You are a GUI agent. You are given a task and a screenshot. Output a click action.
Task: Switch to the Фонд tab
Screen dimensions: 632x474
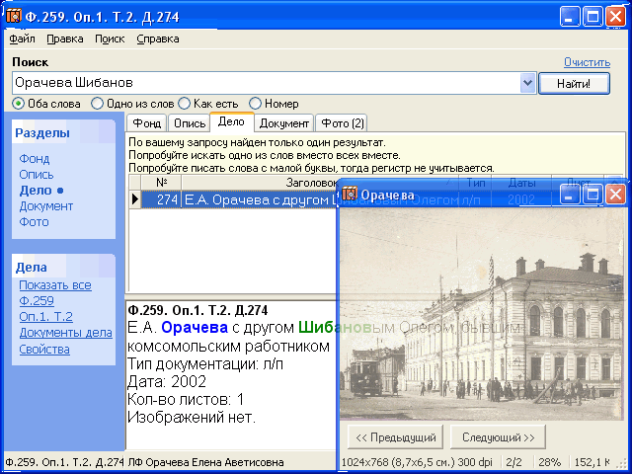coord(147,123)
